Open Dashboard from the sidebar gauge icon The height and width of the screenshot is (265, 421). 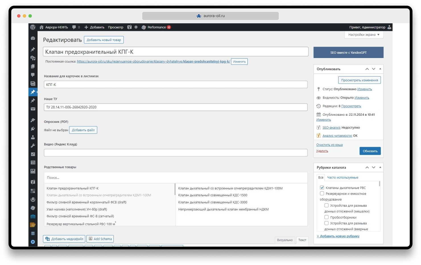click(33, 38)
